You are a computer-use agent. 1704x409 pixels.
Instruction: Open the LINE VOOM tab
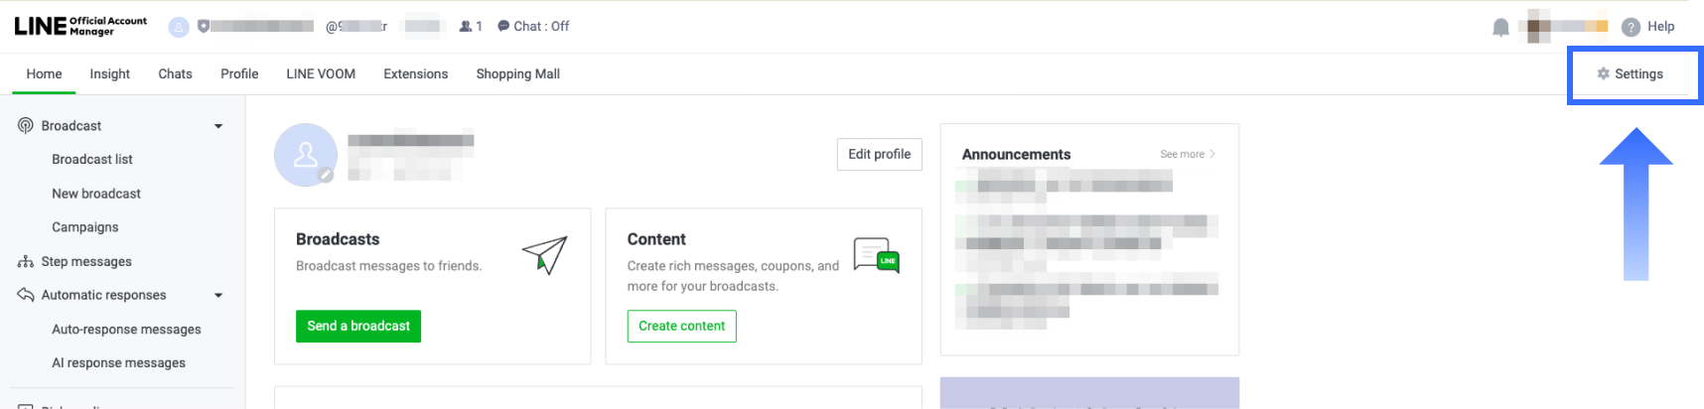[x=321, y=74]
